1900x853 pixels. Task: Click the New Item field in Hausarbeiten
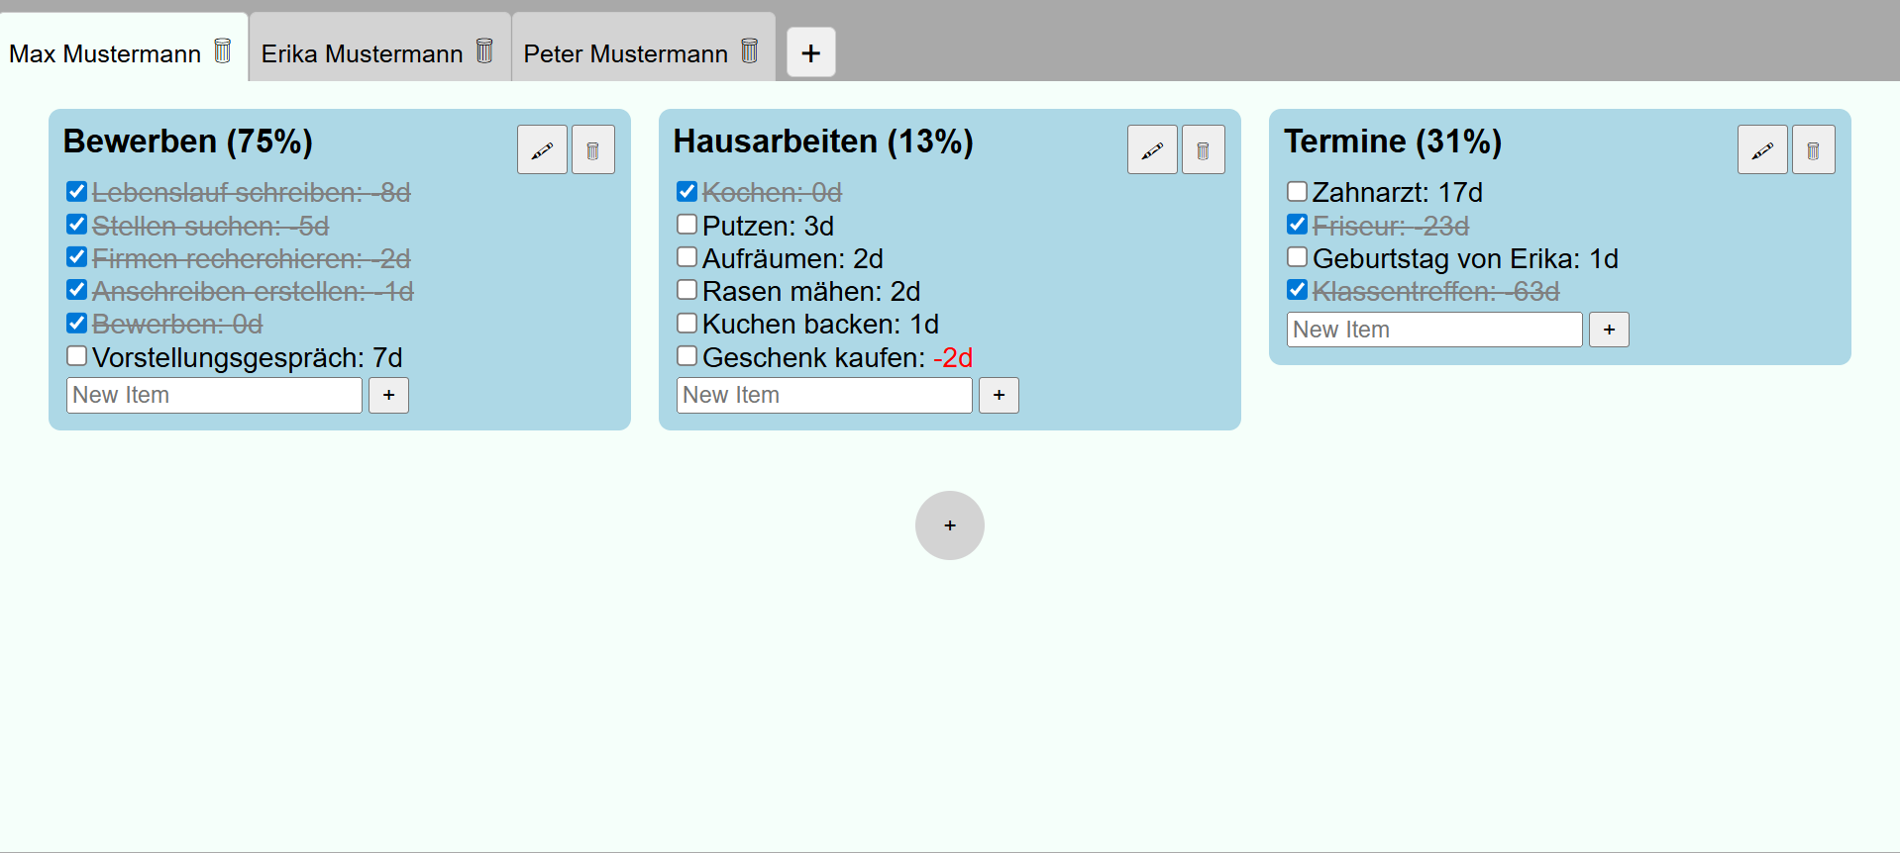tap(822, 395)
